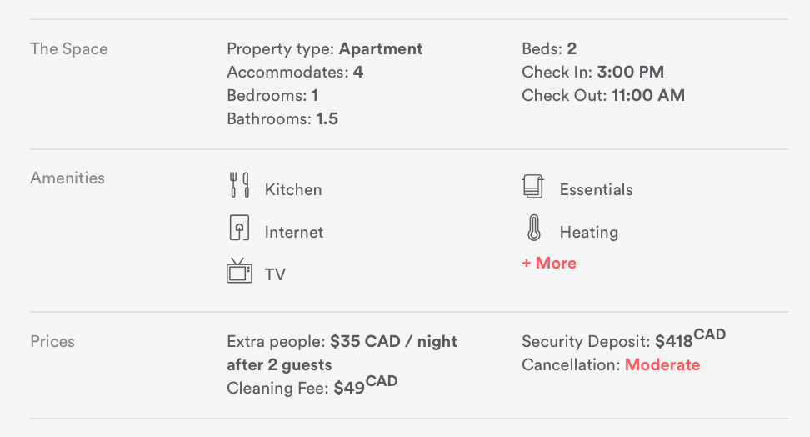Click the Security Deposit $418 CAD text
This screenshot has height=437, width=810.
(x=624, y=339)
